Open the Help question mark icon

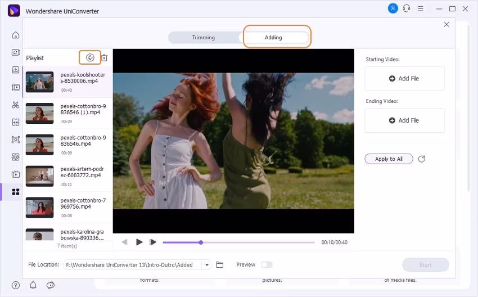pyautogui.click(x=16, y=285)
